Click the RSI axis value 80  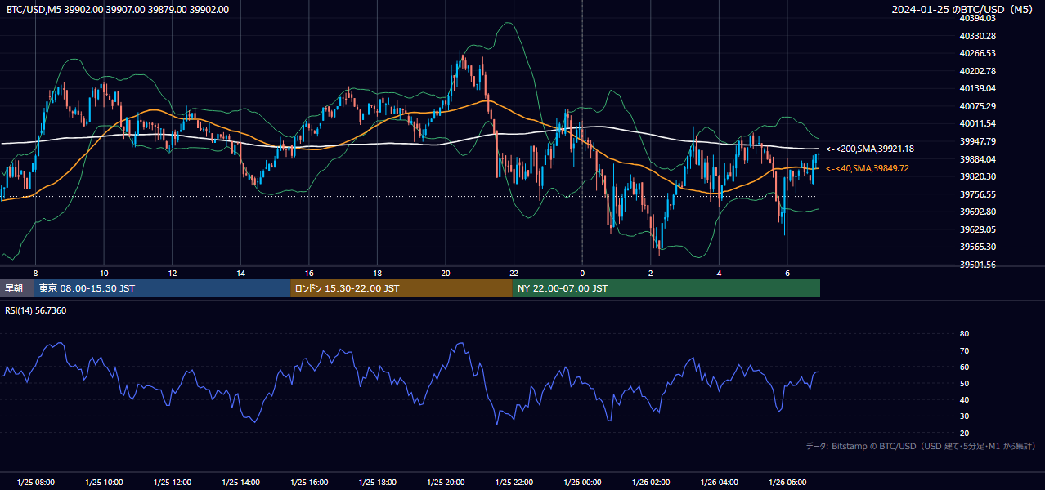click(x=964, y=334)
